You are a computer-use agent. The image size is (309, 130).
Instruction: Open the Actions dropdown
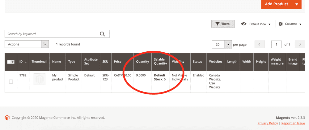[x=27, y=44]
